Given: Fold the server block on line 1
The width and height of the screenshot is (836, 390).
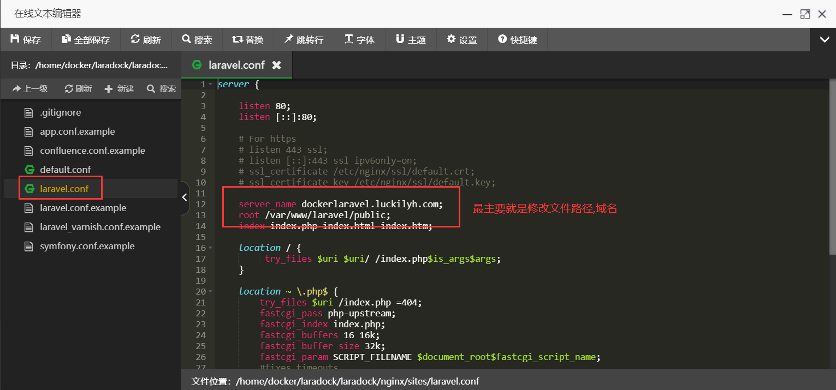Looking at the screenshot, I should [x=210, y=85].
